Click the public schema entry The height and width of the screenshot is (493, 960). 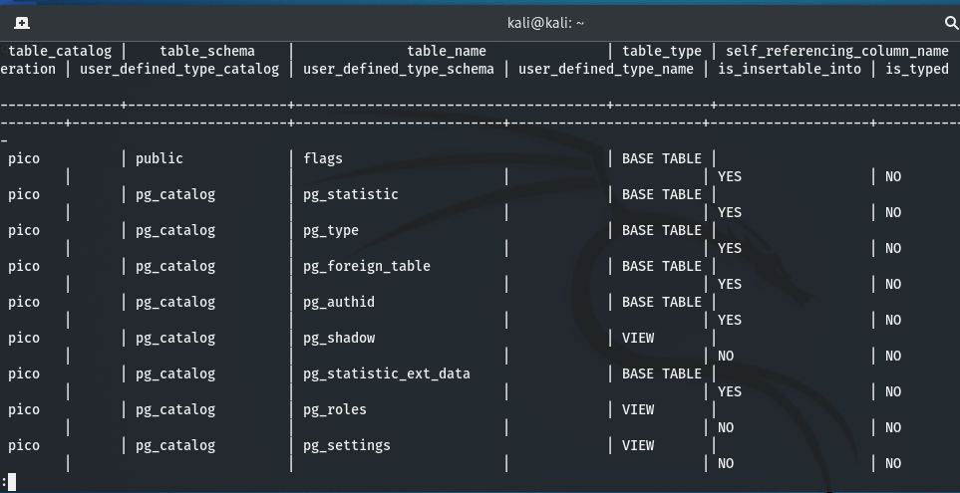pos(160,158)
